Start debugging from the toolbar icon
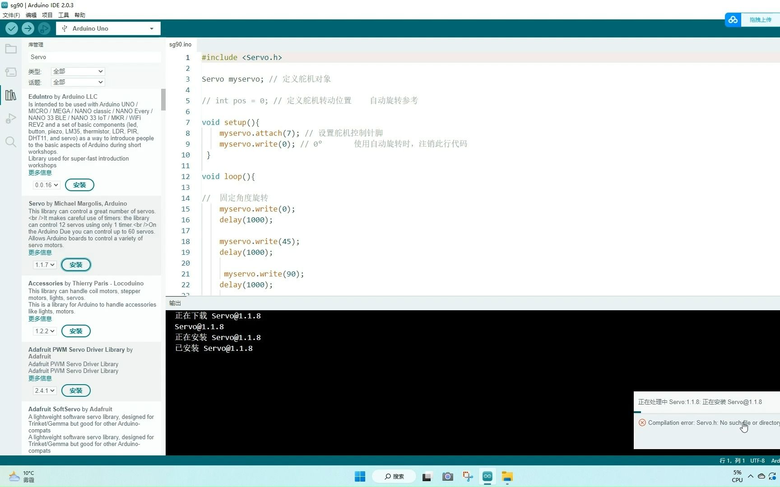The image size is (780, 487). [44, 28]
